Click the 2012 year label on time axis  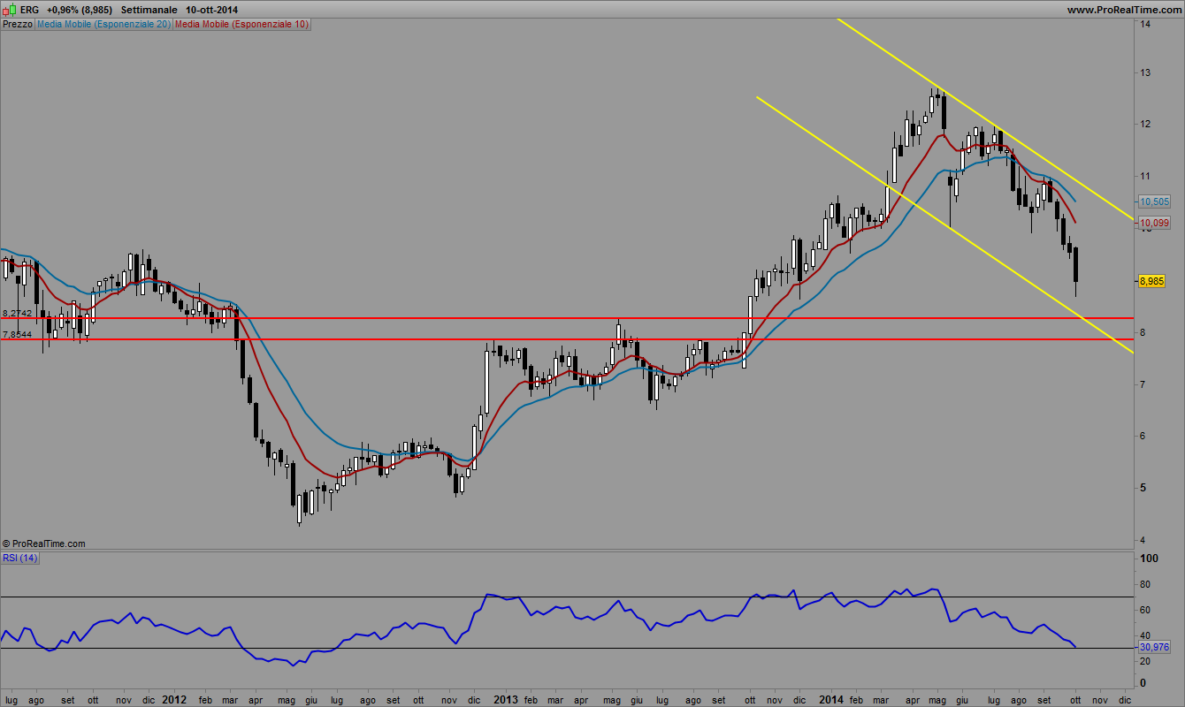[173, 699]
